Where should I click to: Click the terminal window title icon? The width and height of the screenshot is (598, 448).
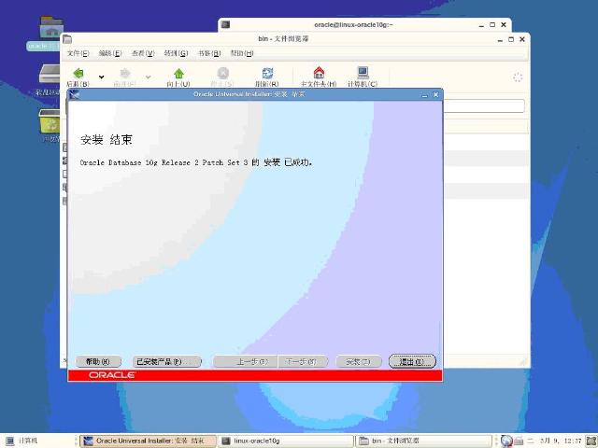[225, 24]
